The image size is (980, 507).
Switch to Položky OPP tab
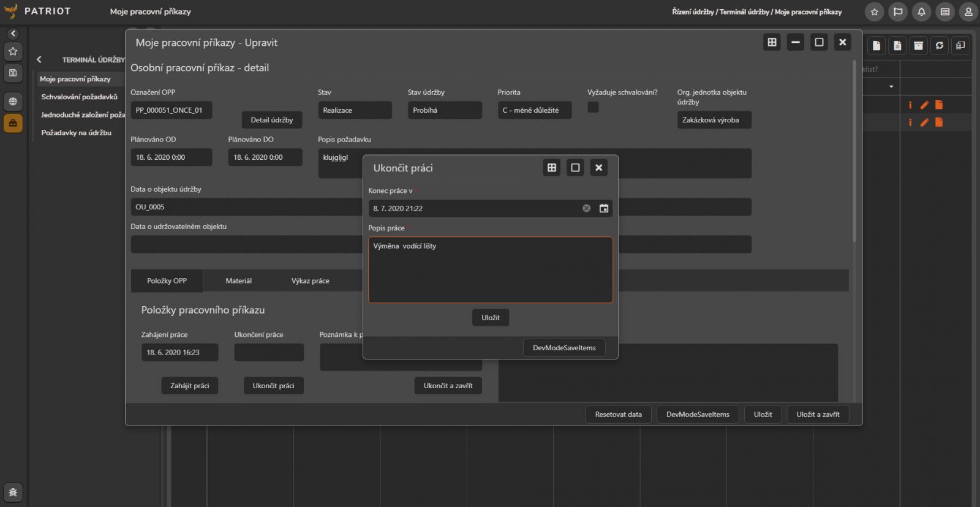(167, 280)
